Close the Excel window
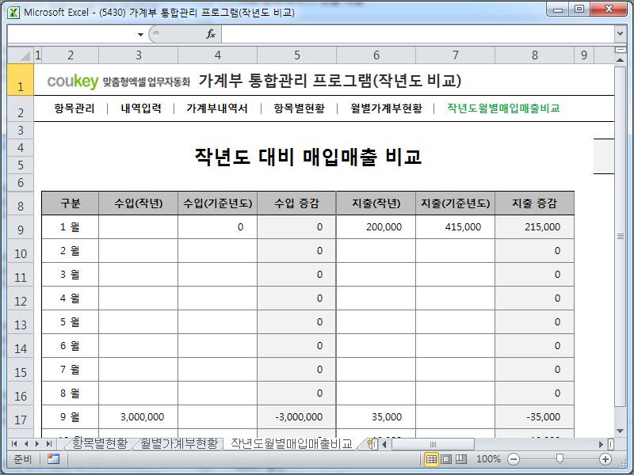The image size is (634, 475). click(x=609, y=9)
